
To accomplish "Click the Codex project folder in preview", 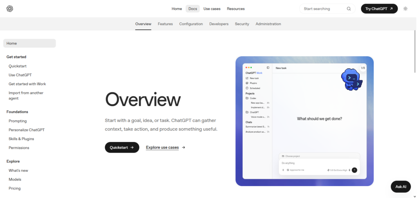I will (x=251, y=98).
